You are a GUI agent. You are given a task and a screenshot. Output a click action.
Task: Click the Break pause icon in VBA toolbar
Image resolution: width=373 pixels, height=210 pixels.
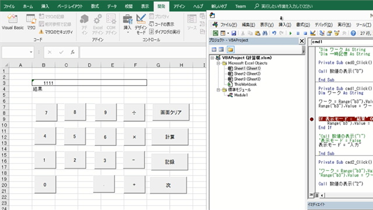tap(298, 33)
